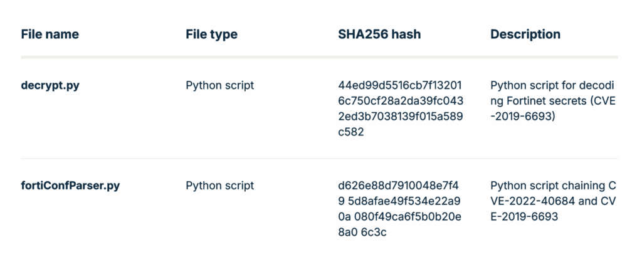Select the decrypt.py file name

[50, 85]
